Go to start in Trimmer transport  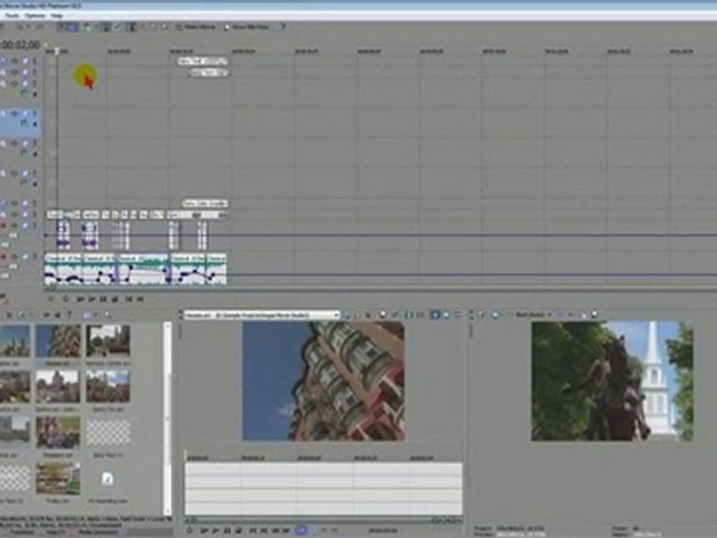pyautogui.click(x=253, y=531)
